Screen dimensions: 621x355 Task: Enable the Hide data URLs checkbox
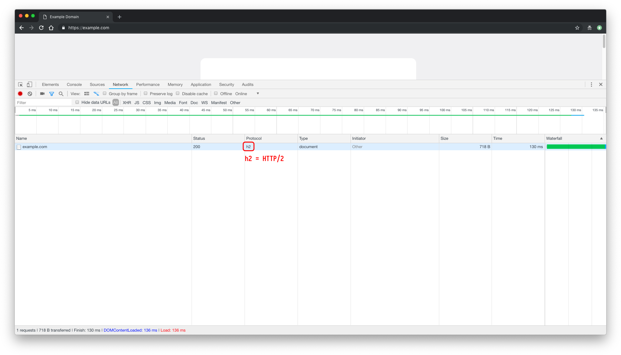point(77,102)
